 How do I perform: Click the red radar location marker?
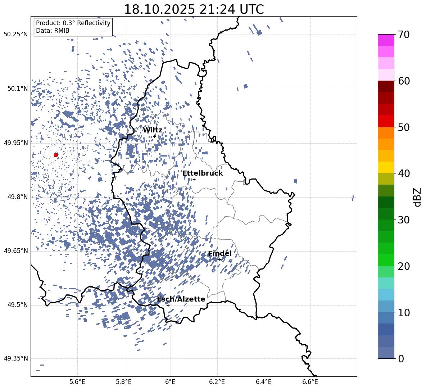tap(56, 155)
